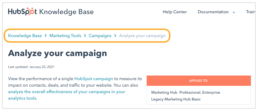This screenshot has height=111, width=258.
Task: Click the Analyze your campaign page heading
Action: pos(58,53)
